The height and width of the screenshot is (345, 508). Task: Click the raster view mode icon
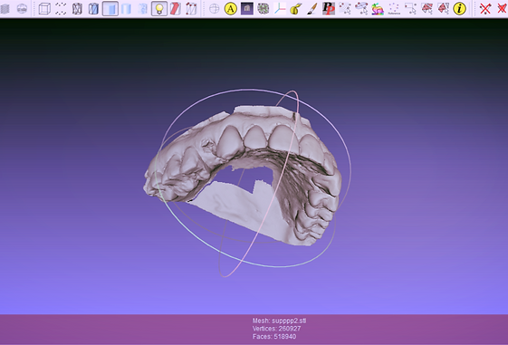point(247,9)
